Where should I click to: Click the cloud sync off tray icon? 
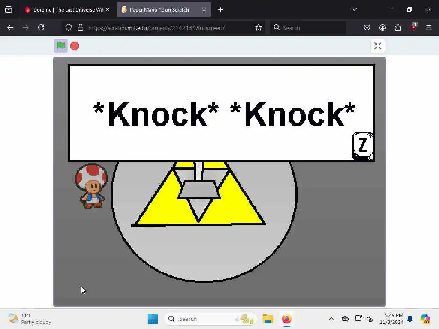click(345, 319)
